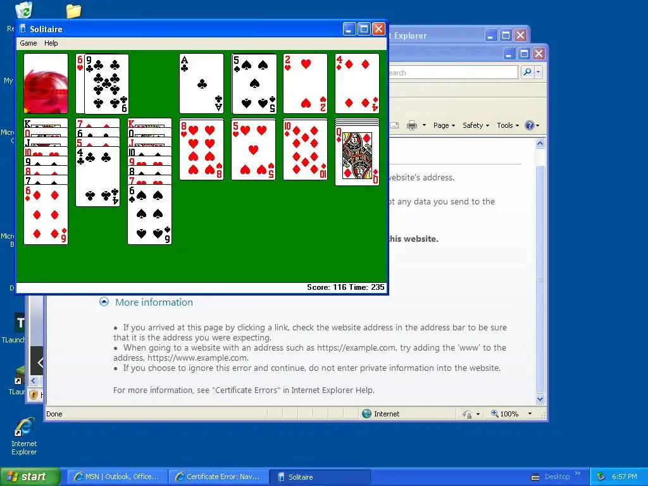Click the Print icon in IE toolbar

(x=411, y=125)
